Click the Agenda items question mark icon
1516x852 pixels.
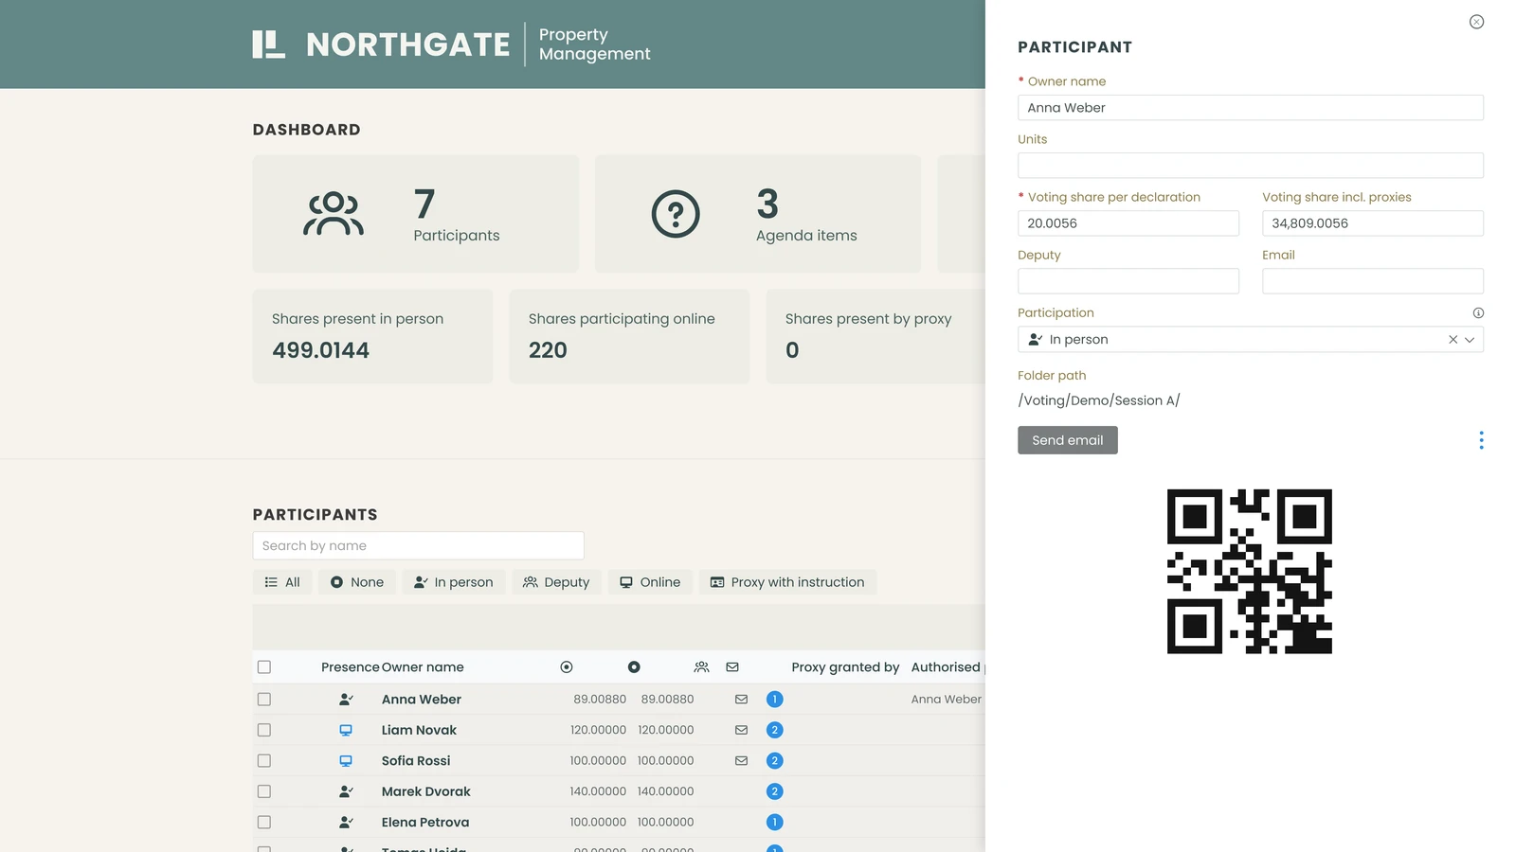676,214
